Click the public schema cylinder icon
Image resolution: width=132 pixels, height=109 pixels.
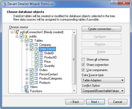coord(26,36)
